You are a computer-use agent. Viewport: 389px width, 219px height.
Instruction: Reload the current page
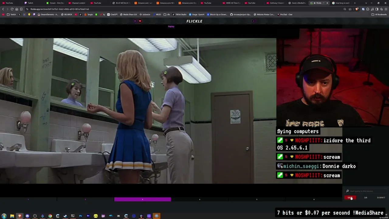12,9
